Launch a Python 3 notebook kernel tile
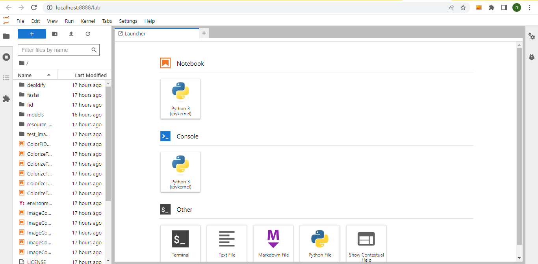Screen dimensions: 538x264 (x=180, y=99)
